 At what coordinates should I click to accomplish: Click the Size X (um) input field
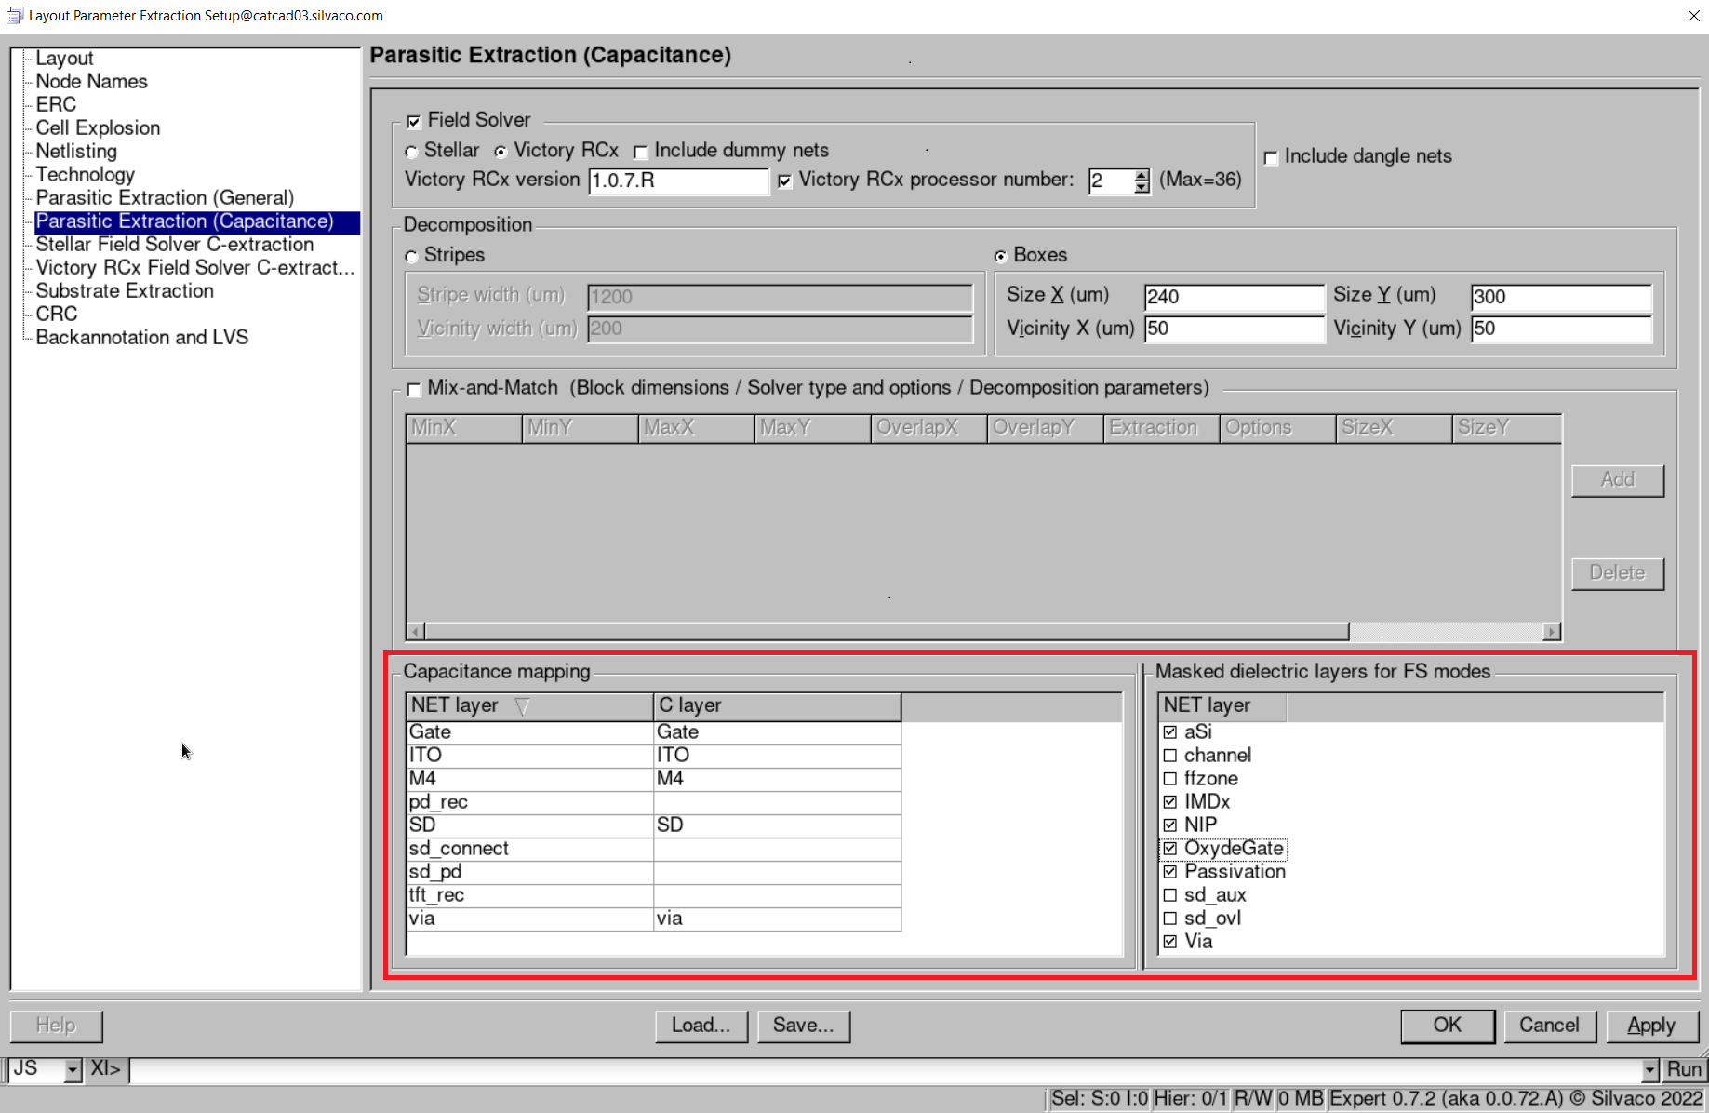coord(1232,297)
